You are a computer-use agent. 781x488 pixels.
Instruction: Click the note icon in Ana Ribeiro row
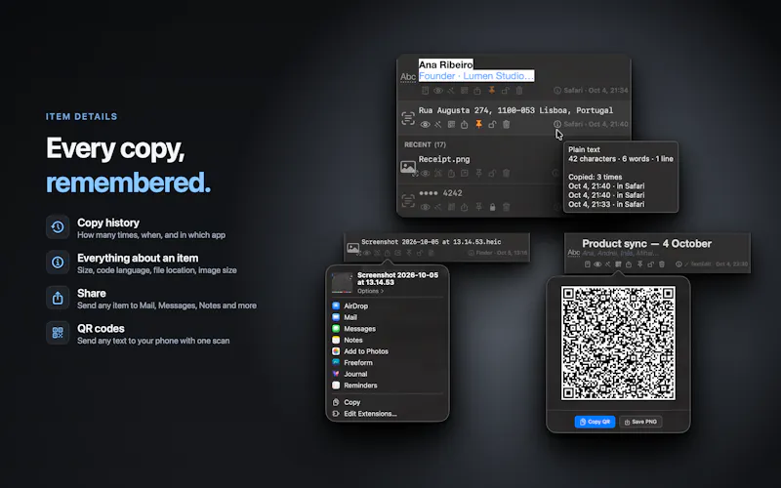[x=425, y=90]
